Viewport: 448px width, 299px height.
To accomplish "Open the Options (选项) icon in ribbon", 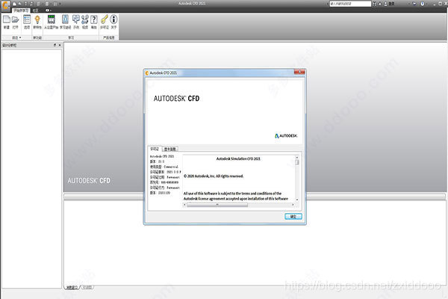I will tap(28, 20).
